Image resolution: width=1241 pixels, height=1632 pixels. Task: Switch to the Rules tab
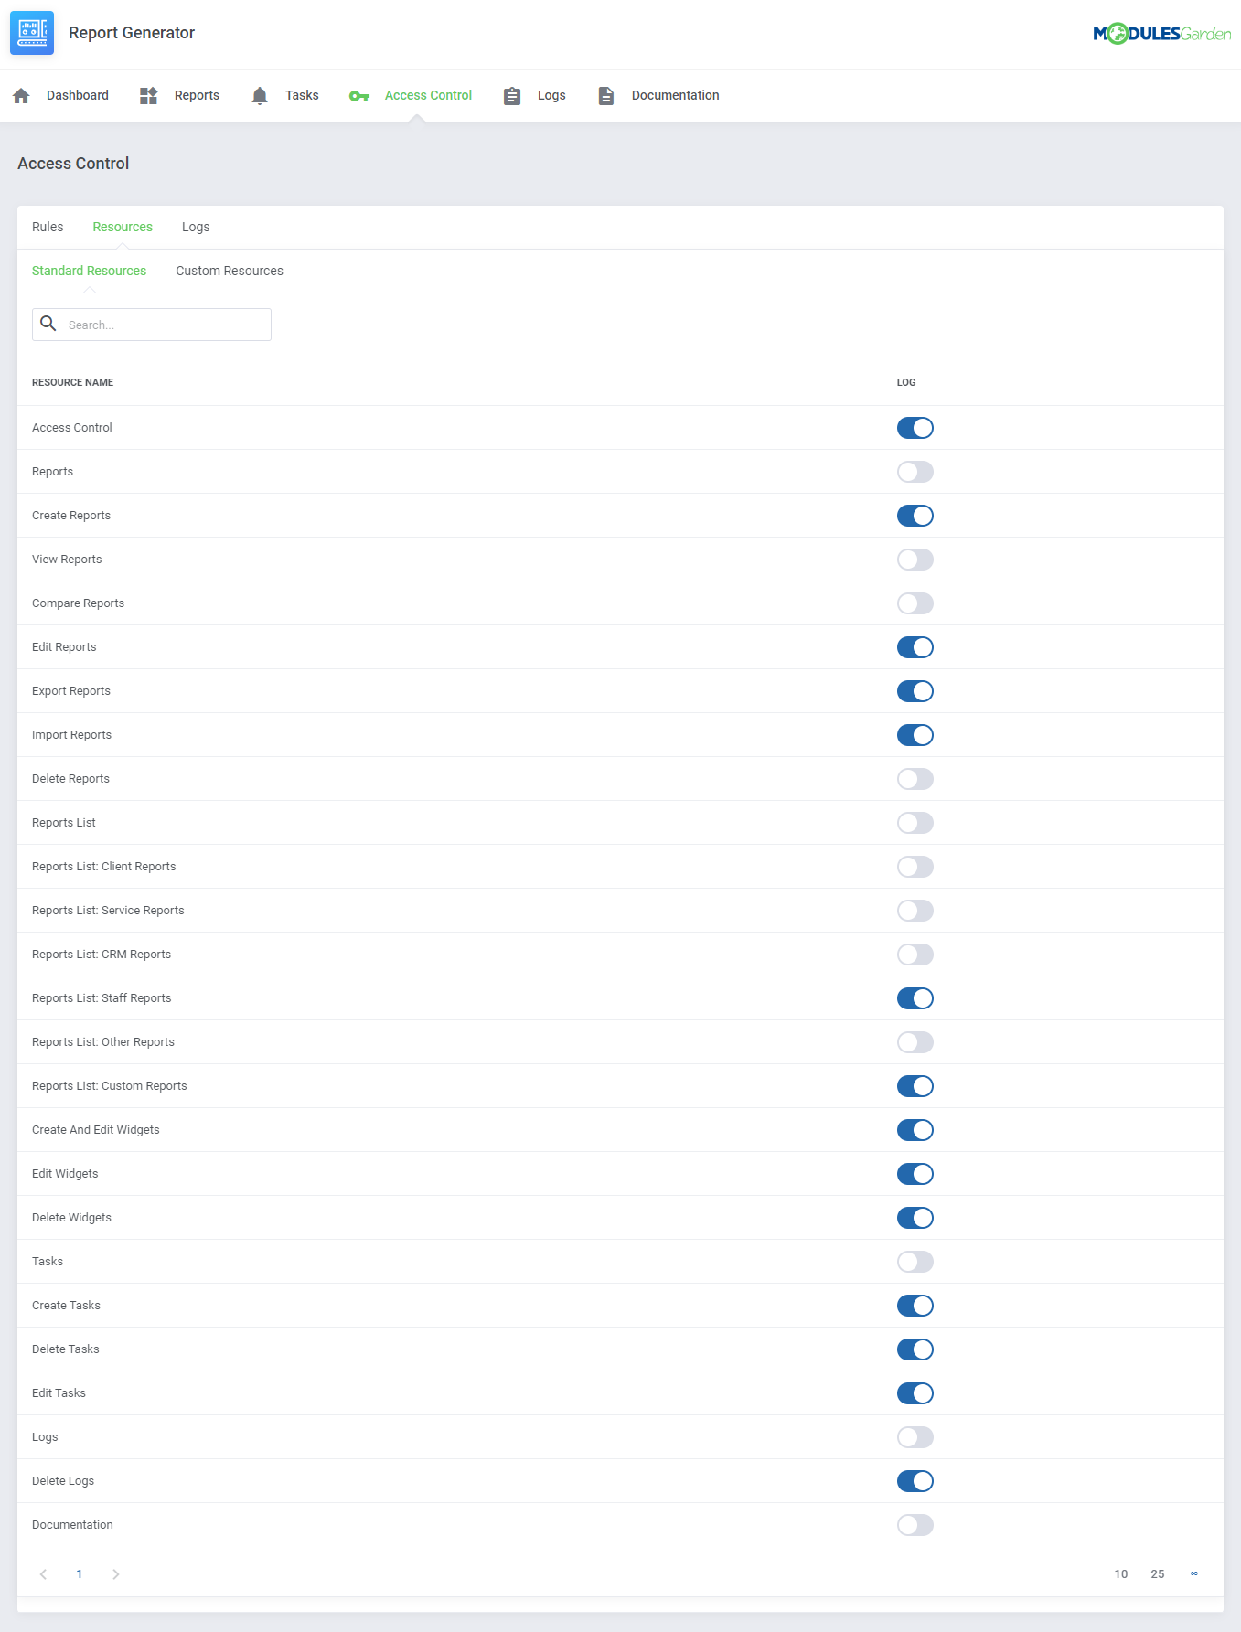coord(48,228)
